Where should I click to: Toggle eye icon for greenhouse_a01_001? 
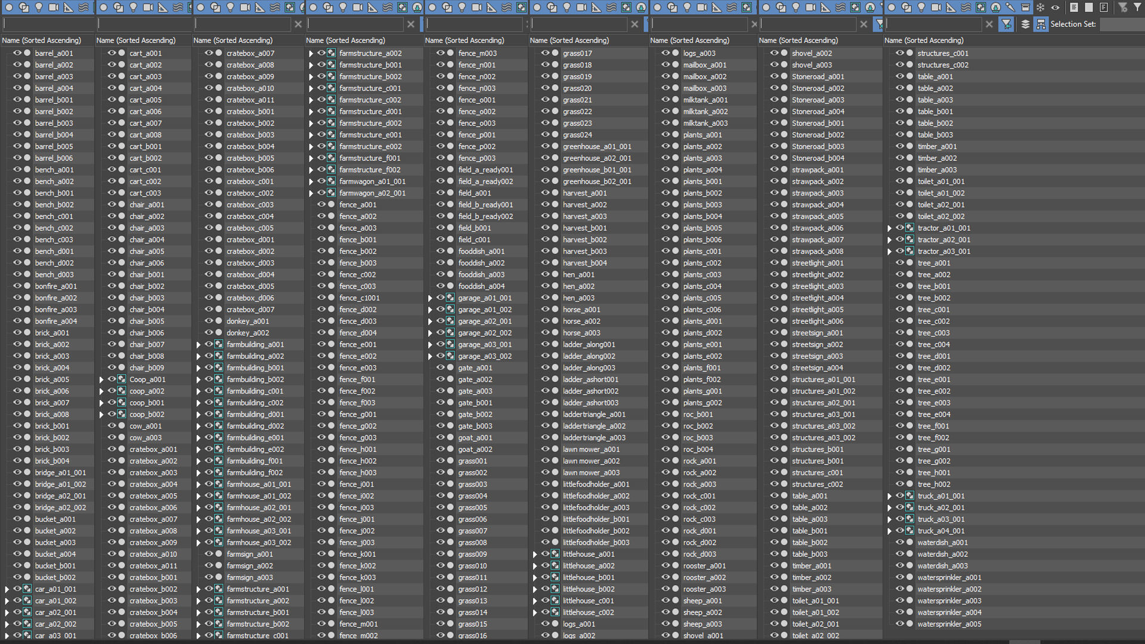544,146
